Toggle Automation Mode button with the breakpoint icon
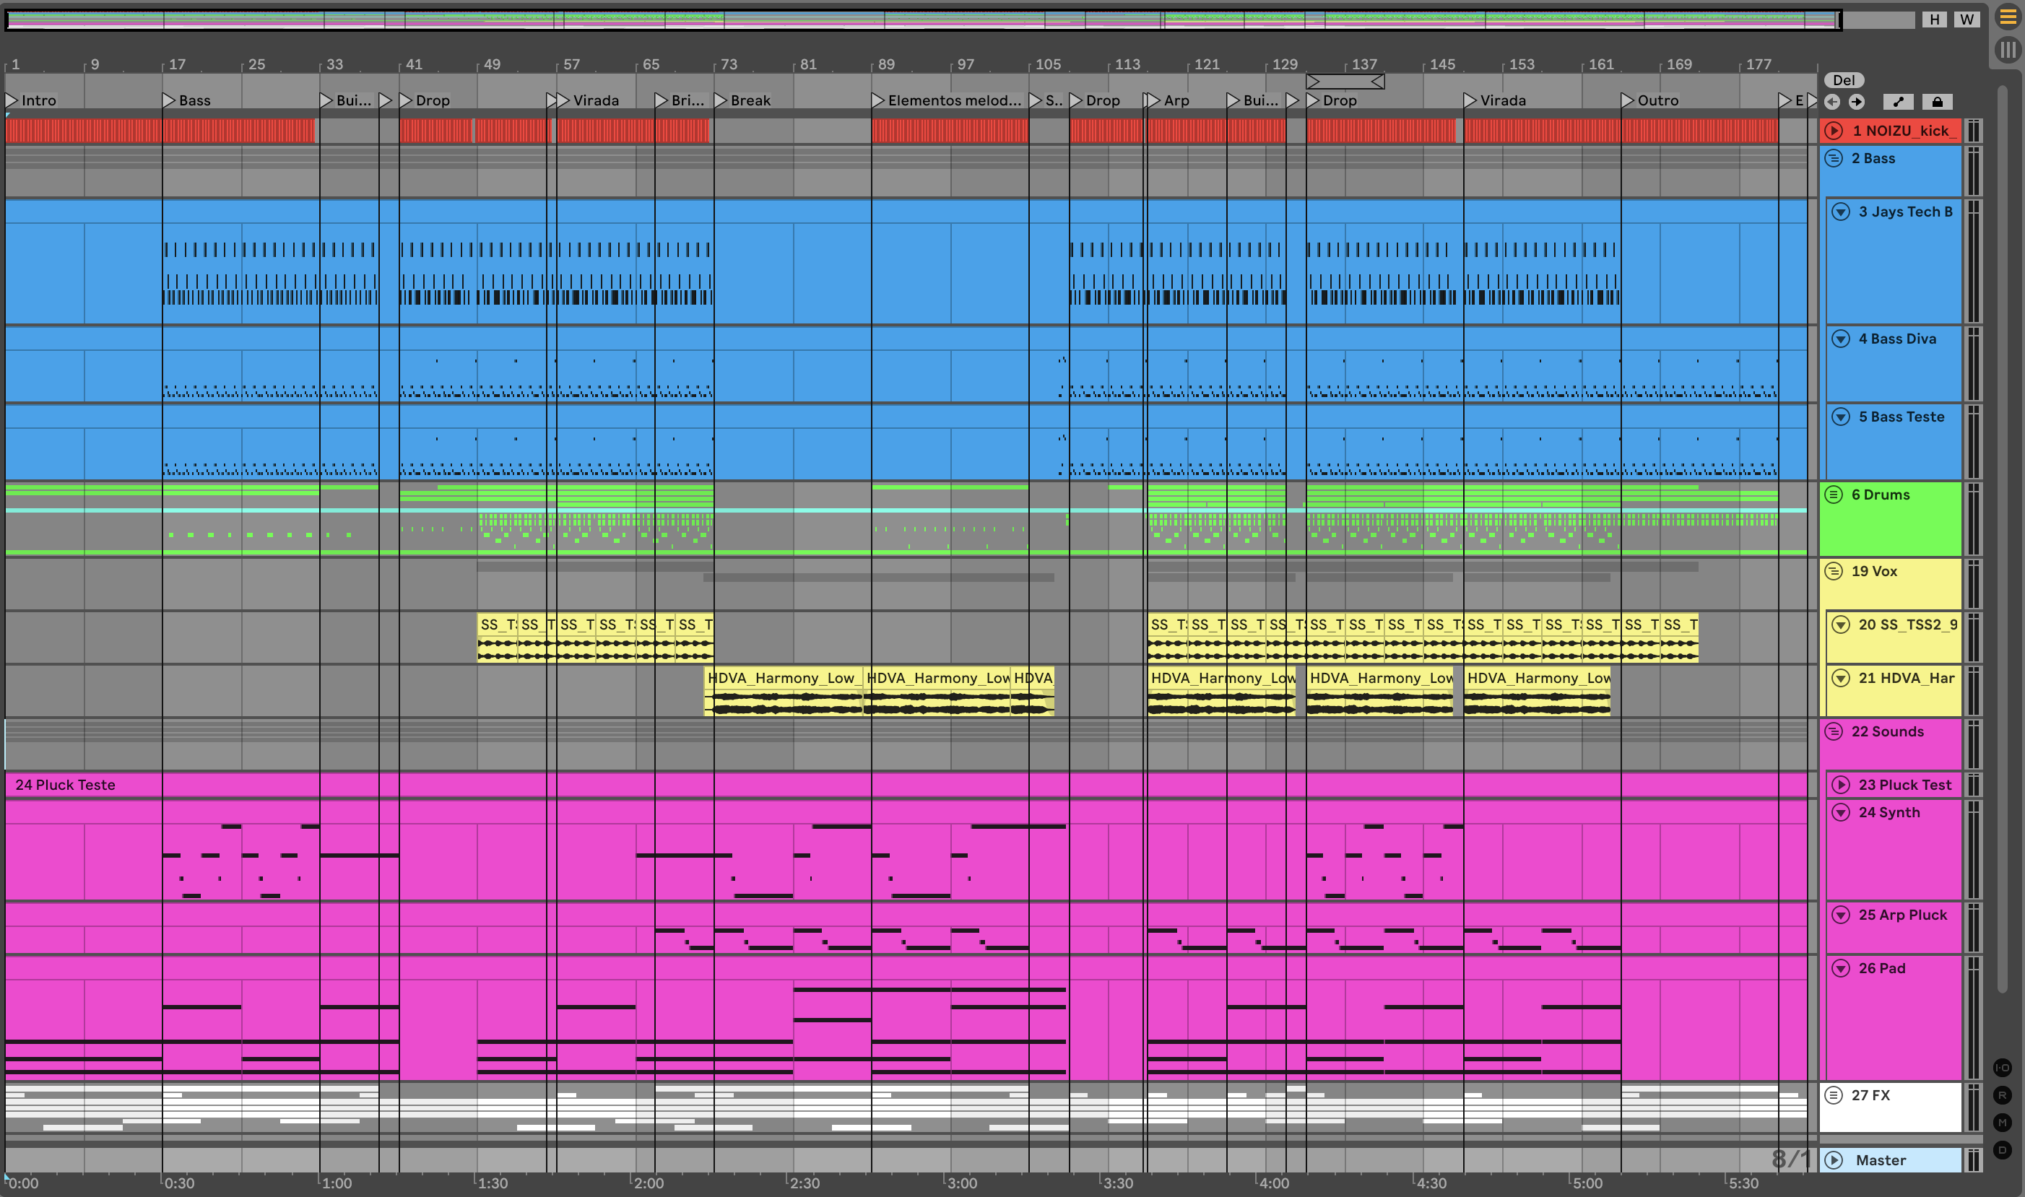The image size is (2025, 1197). (x=1897, y=102)
